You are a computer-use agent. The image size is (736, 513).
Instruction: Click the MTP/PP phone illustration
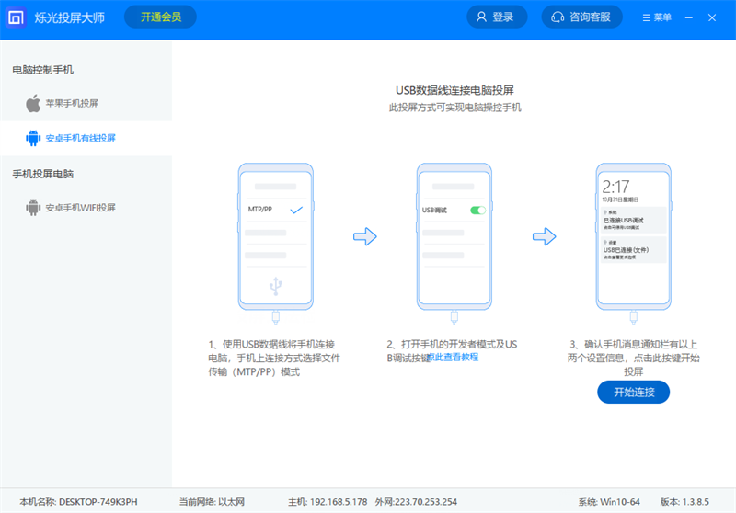pos(275,237)
